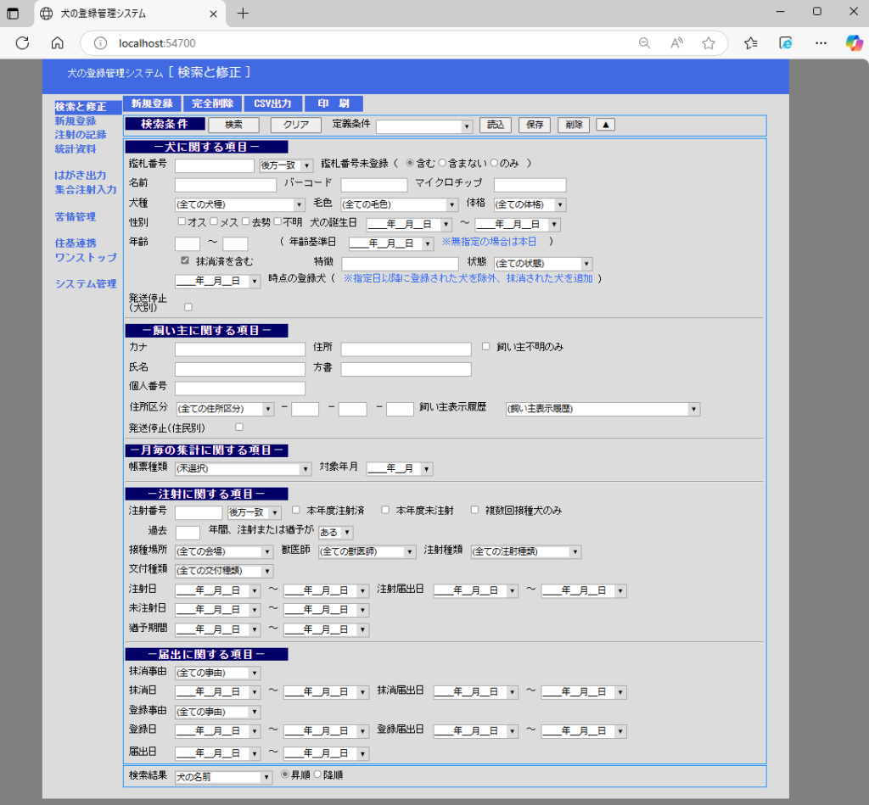The width and height of the screenshot is (869, 805).
Task: Open the browser zoom magnifier icon
Action: [x=644, y=43]
